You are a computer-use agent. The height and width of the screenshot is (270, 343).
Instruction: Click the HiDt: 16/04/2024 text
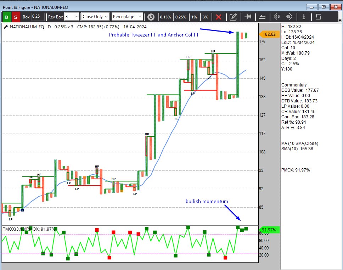[298, 37]
